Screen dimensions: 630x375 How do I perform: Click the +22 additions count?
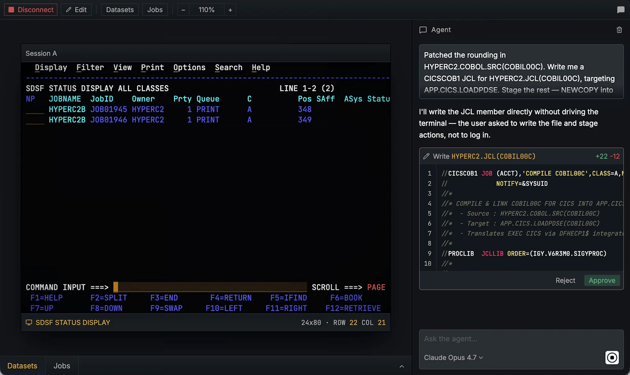(x=601, y=156)
